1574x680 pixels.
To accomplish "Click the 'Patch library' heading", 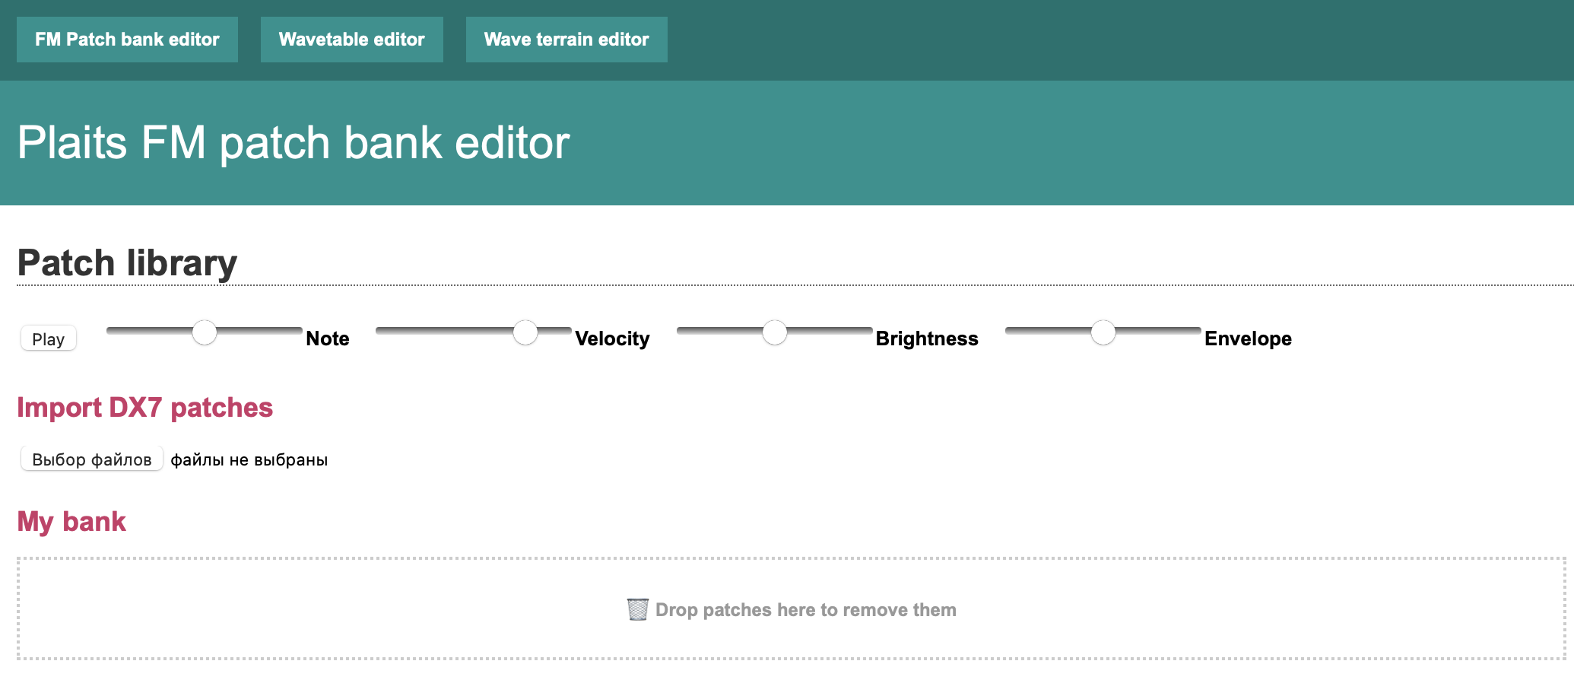I will coord(127,263).
